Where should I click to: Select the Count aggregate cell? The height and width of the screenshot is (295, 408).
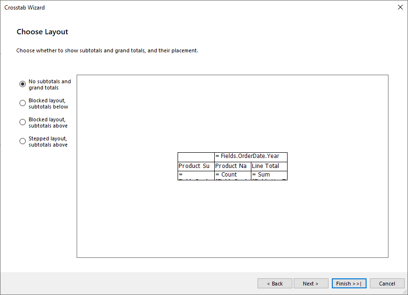pos(232,175)
